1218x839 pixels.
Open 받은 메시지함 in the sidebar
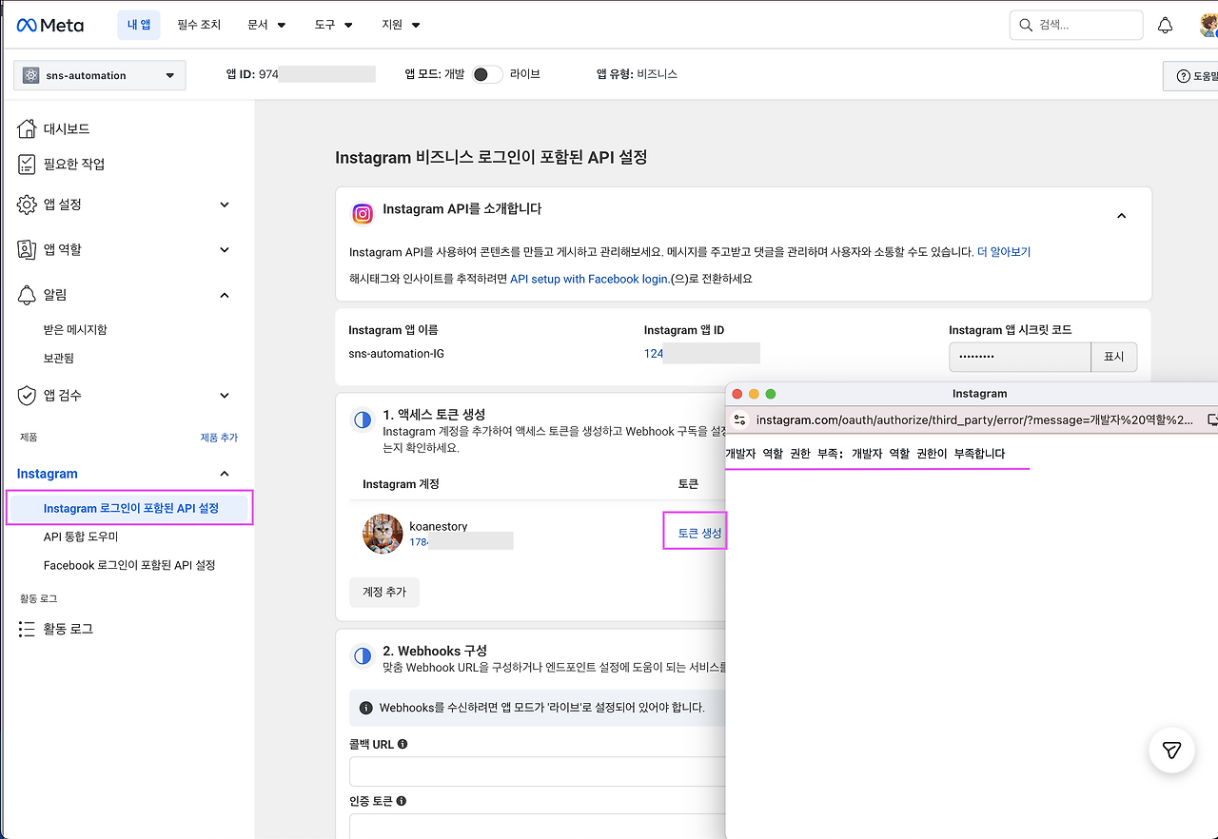[x=75, y=329]
